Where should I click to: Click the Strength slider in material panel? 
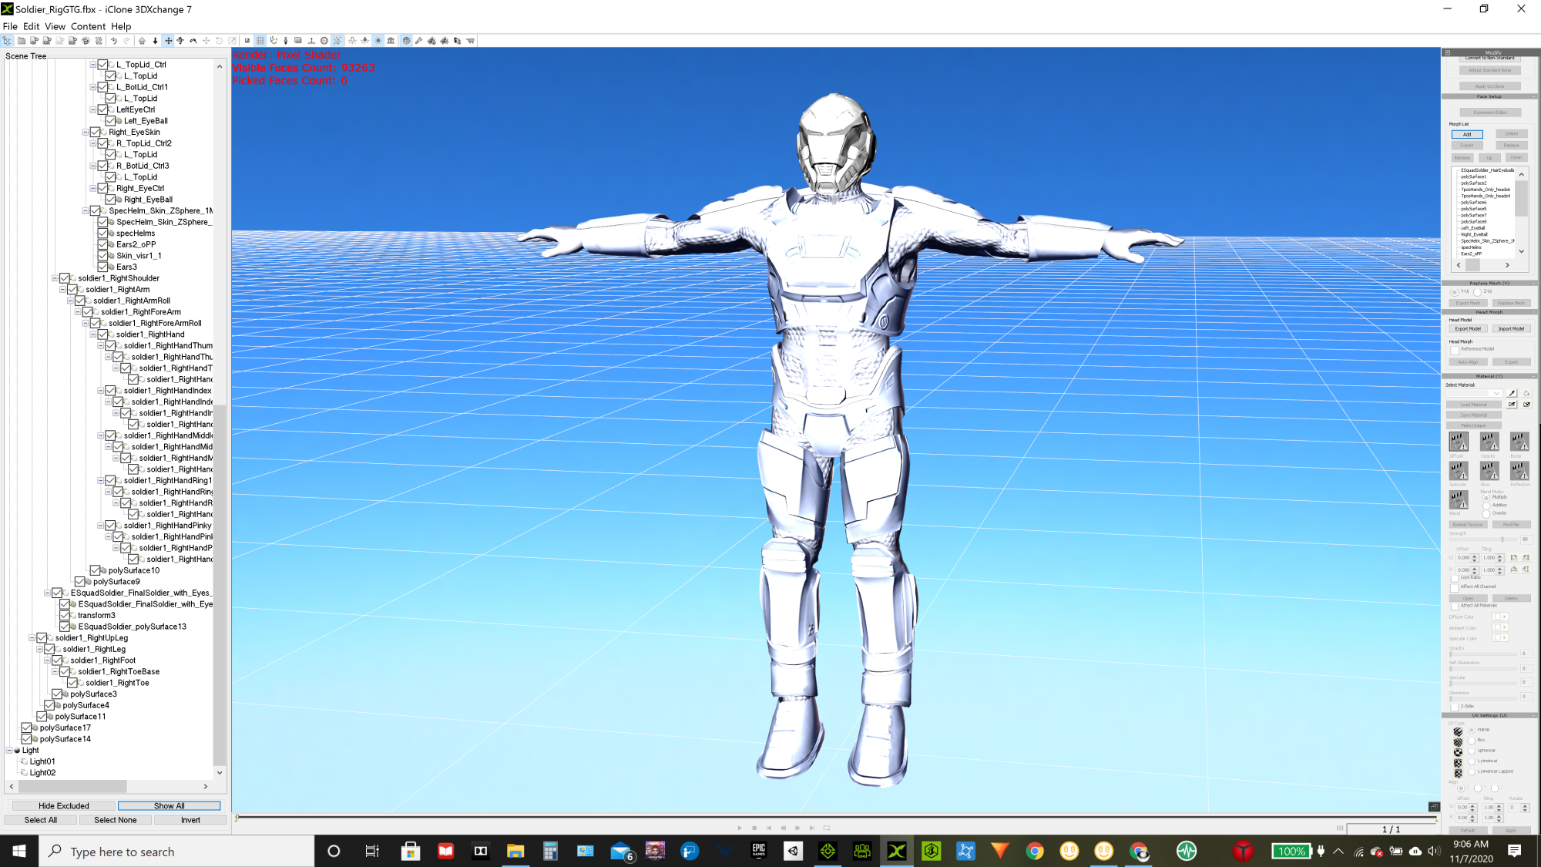coord(1483,539)
